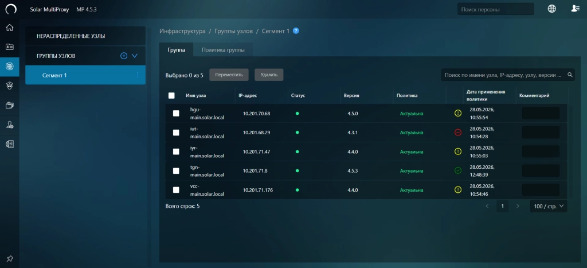Click the comment field for hgu-main row
The image size is (587, 268).
point(541,113)
